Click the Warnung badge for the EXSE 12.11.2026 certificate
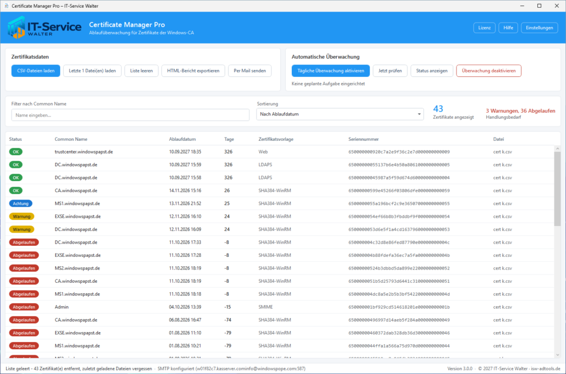The image size is (566, 374). tap(22, 217)
